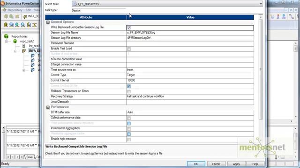The width and height of the screenshot is (300, 168).
Task: Expand the last W subfolder in the tree
Action: click(x=24, y=70)
